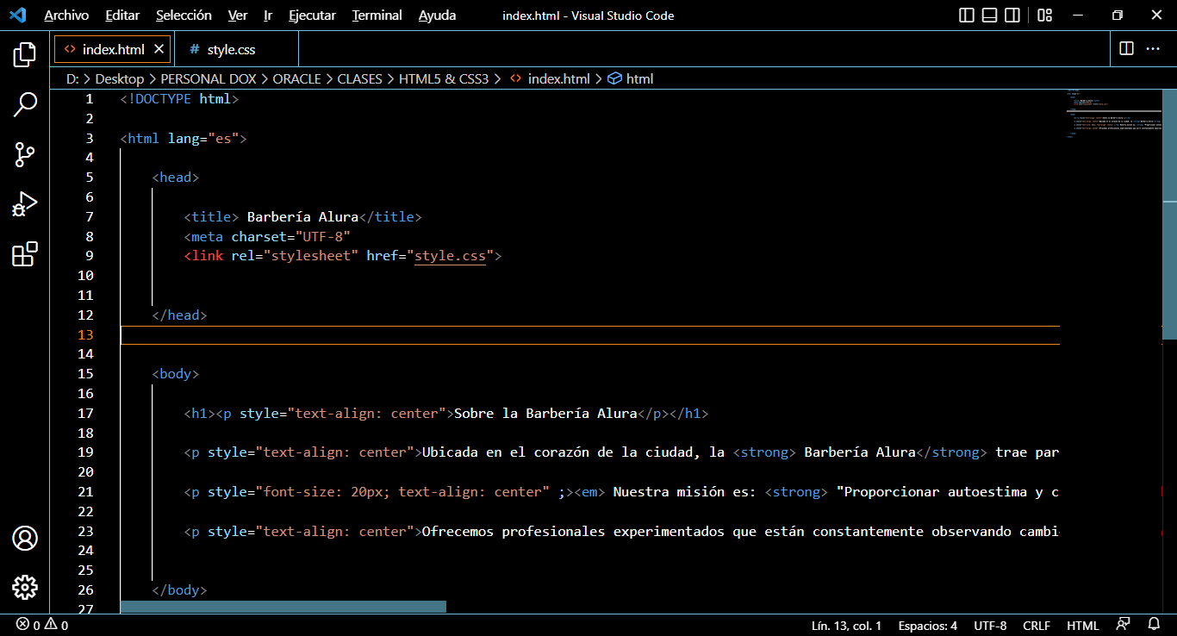The height and width of the screenshot is (636, 1177).
Task: Close the index.html tab
Action: 159,49
